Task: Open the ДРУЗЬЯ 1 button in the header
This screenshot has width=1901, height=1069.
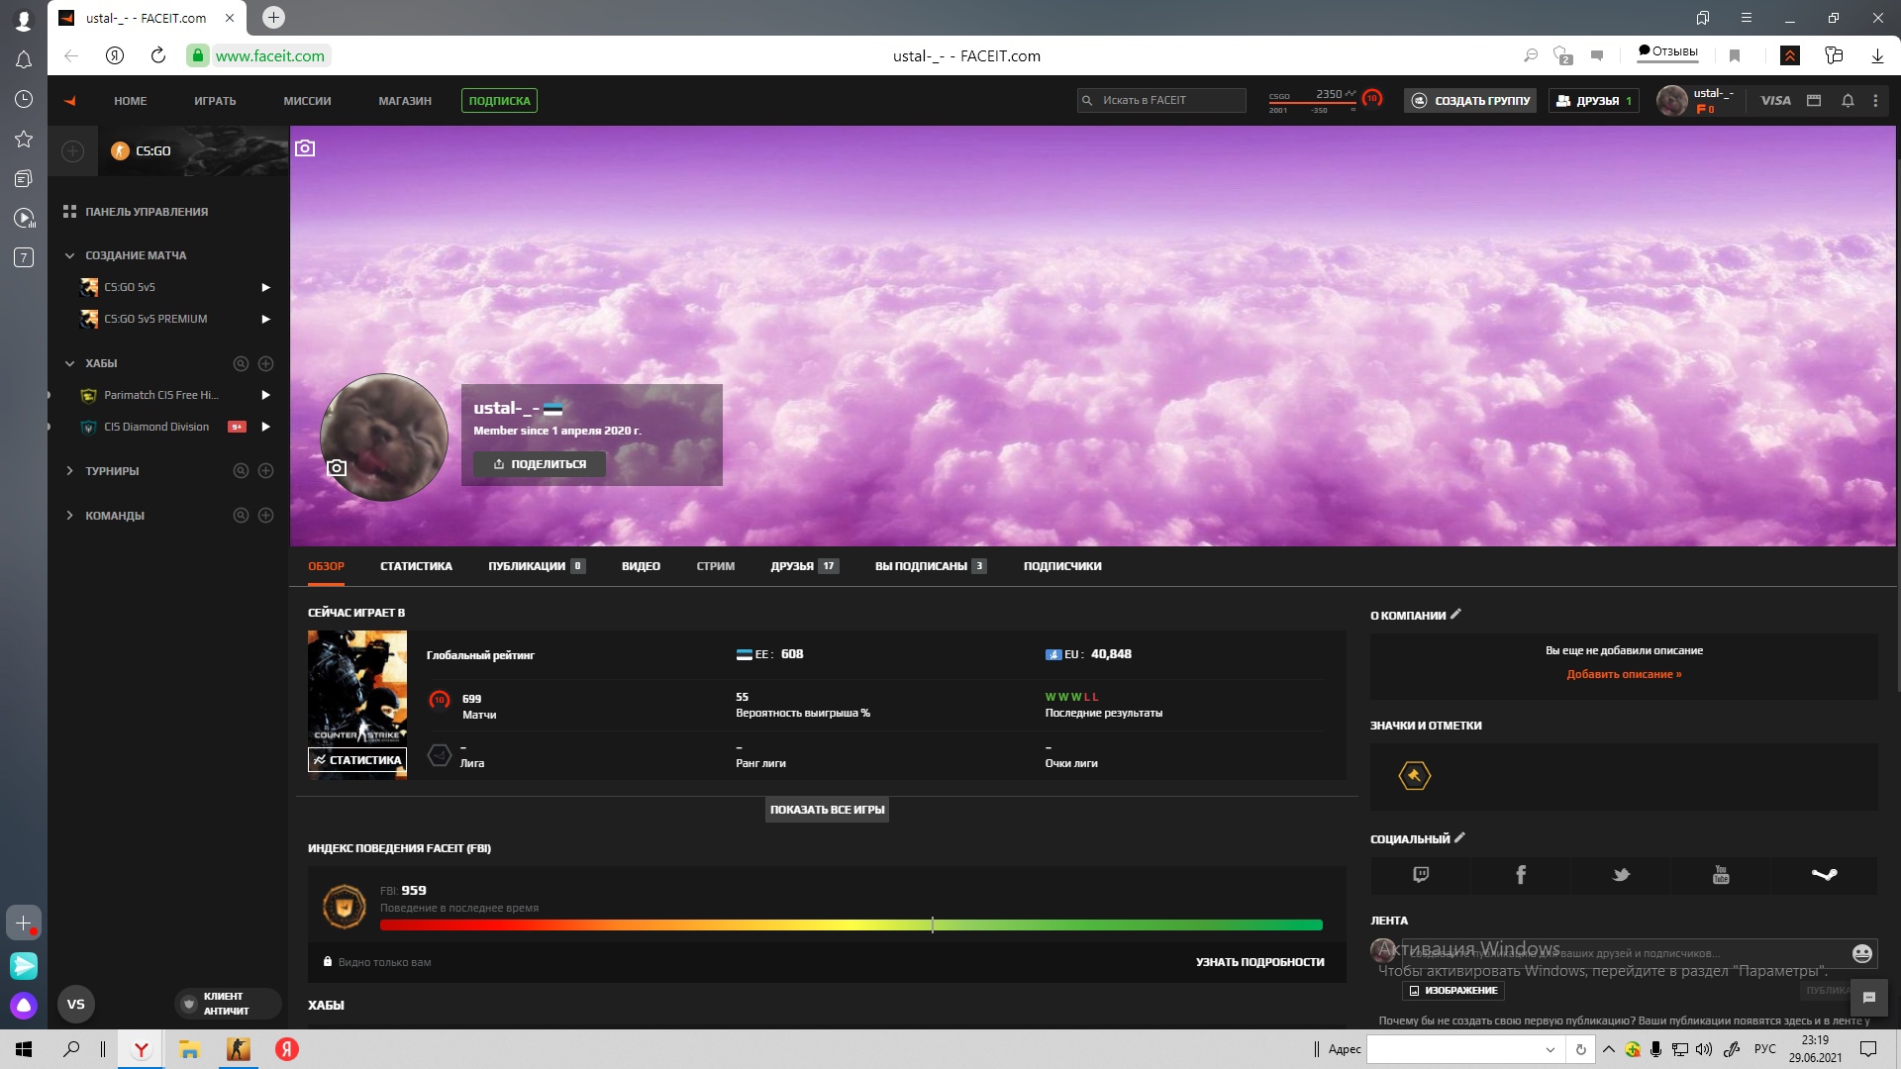Action: (1594, 100)
